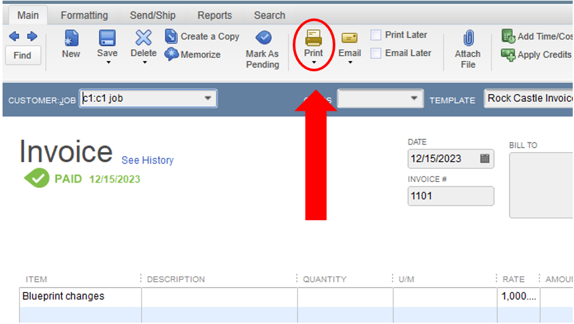The height and width of the screenshot is (324, 574).
Task: Attach a File with paperclip icon
Action: point(468,50)
